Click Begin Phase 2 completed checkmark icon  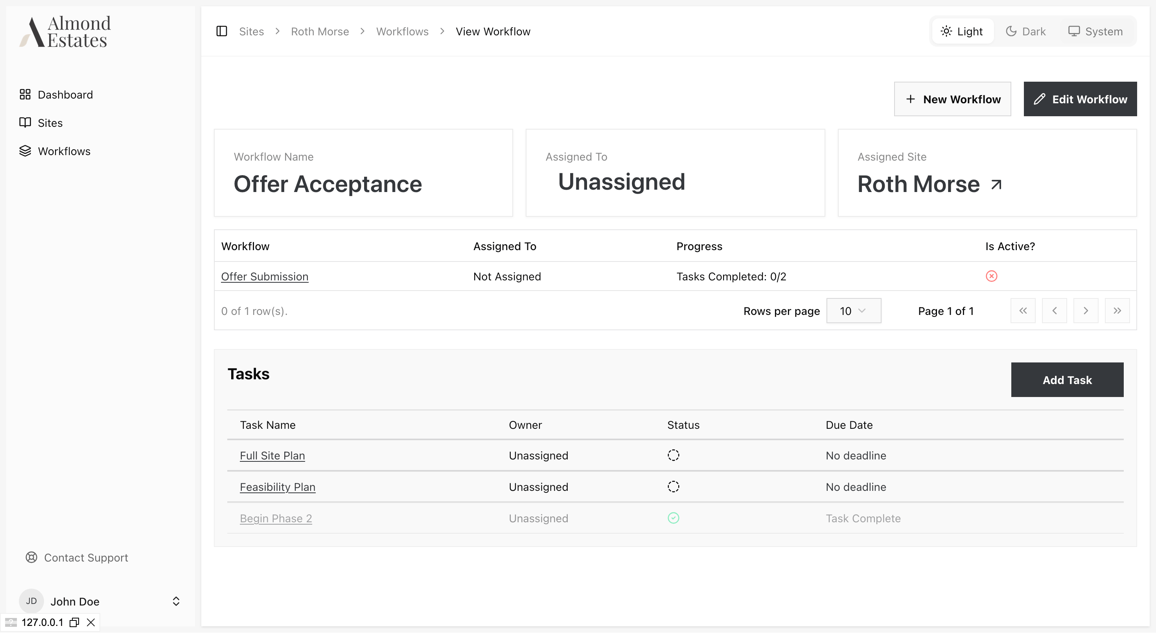click(673, 518)
